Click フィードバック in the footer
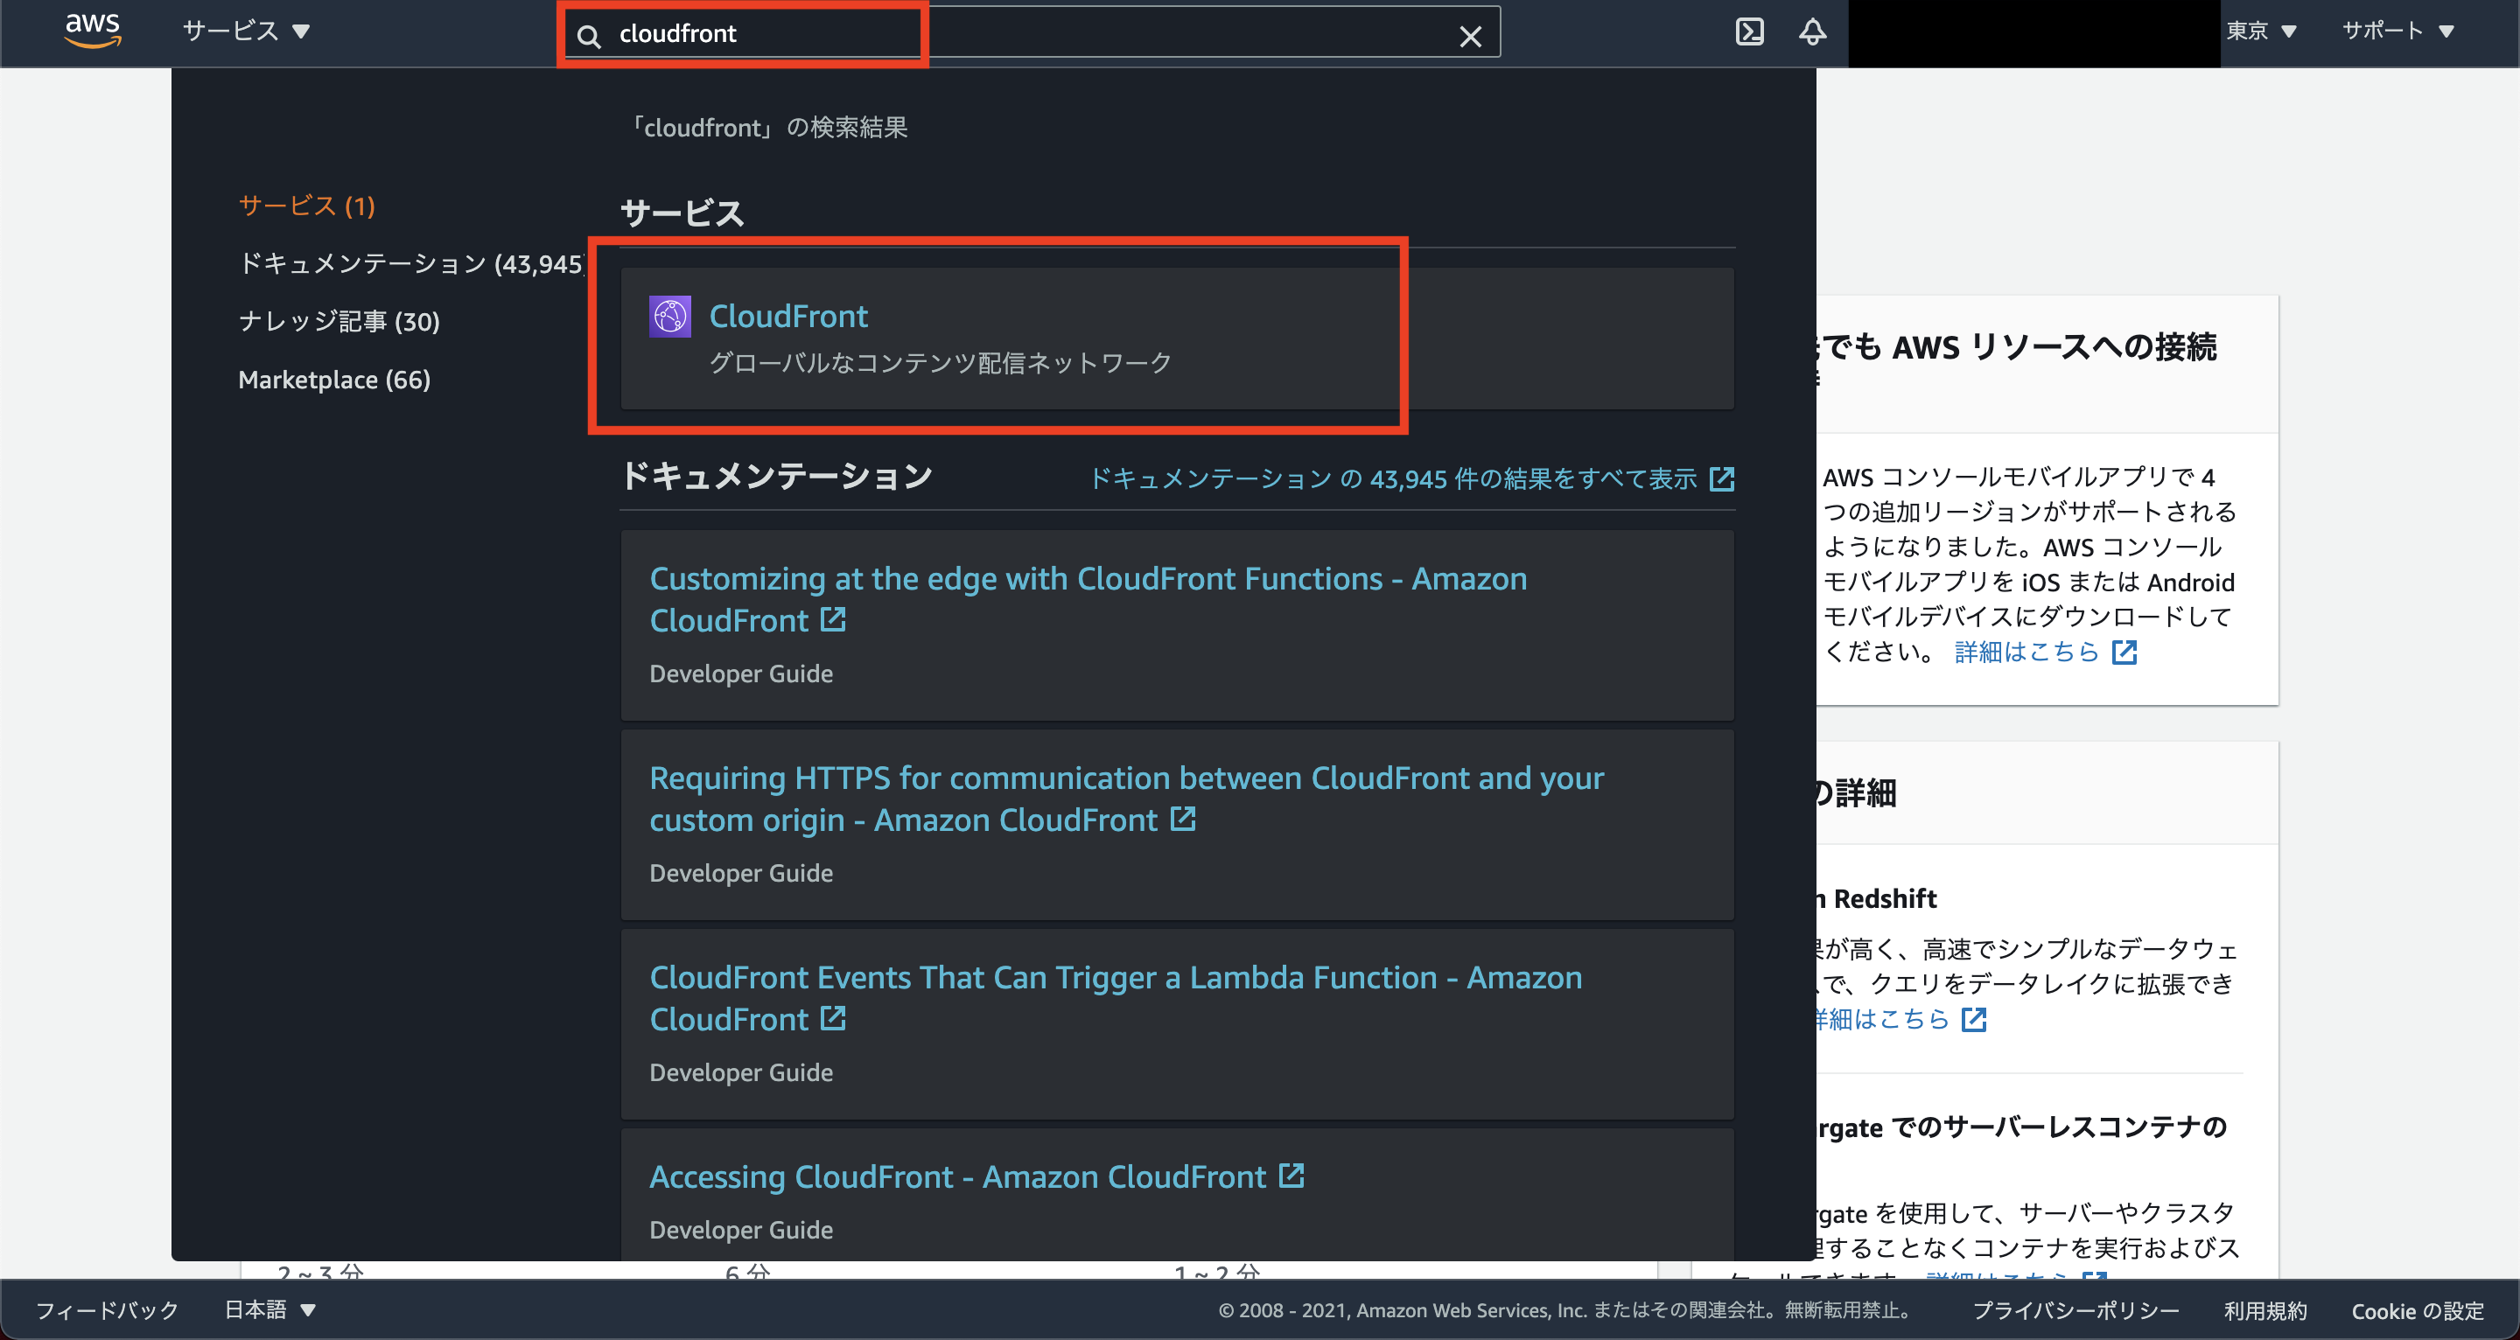Viewport: 2520px width, 1340px height. coord(106,1309)
